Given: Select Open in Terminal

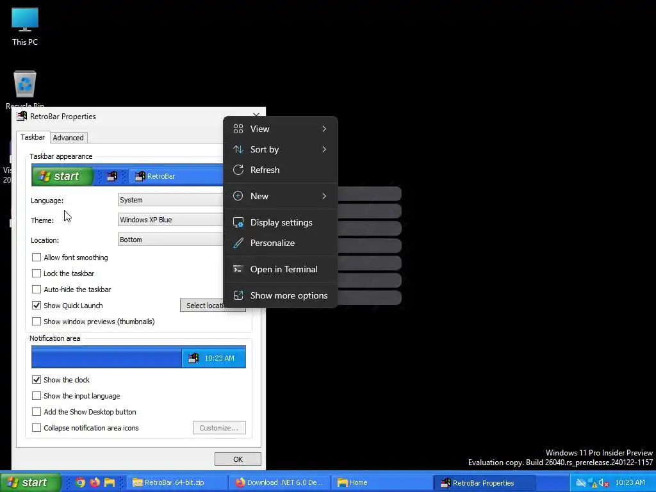Looking at the screenshot, I should 281,269.
